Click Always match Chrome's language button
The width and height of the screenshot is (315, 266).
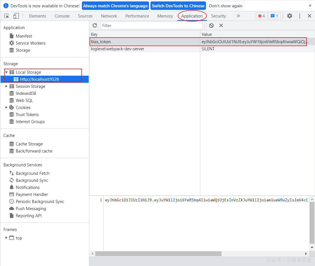115,6
